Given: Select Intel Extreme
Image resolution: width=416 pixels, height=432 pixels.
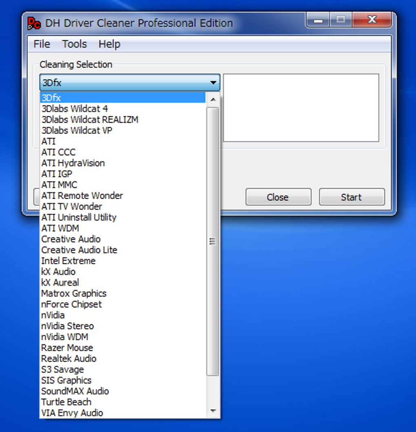Looking at the screenshot, I should tap(123, 261).
